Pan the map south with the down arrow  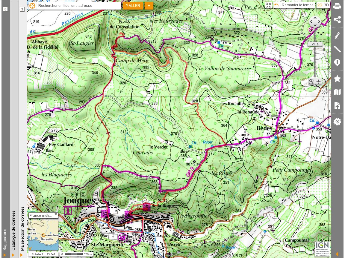click(x=315, y=26)
